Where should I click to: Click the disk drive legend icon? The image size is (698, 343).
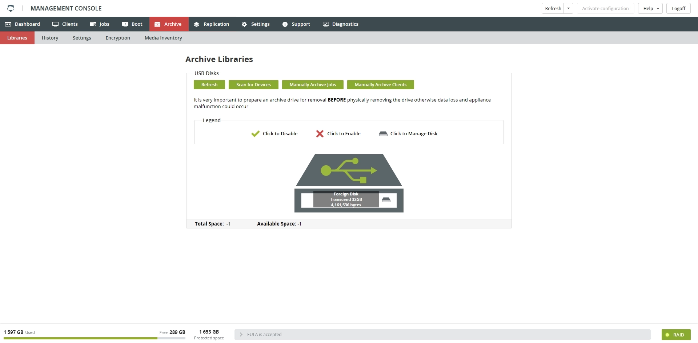coord(383,134)
